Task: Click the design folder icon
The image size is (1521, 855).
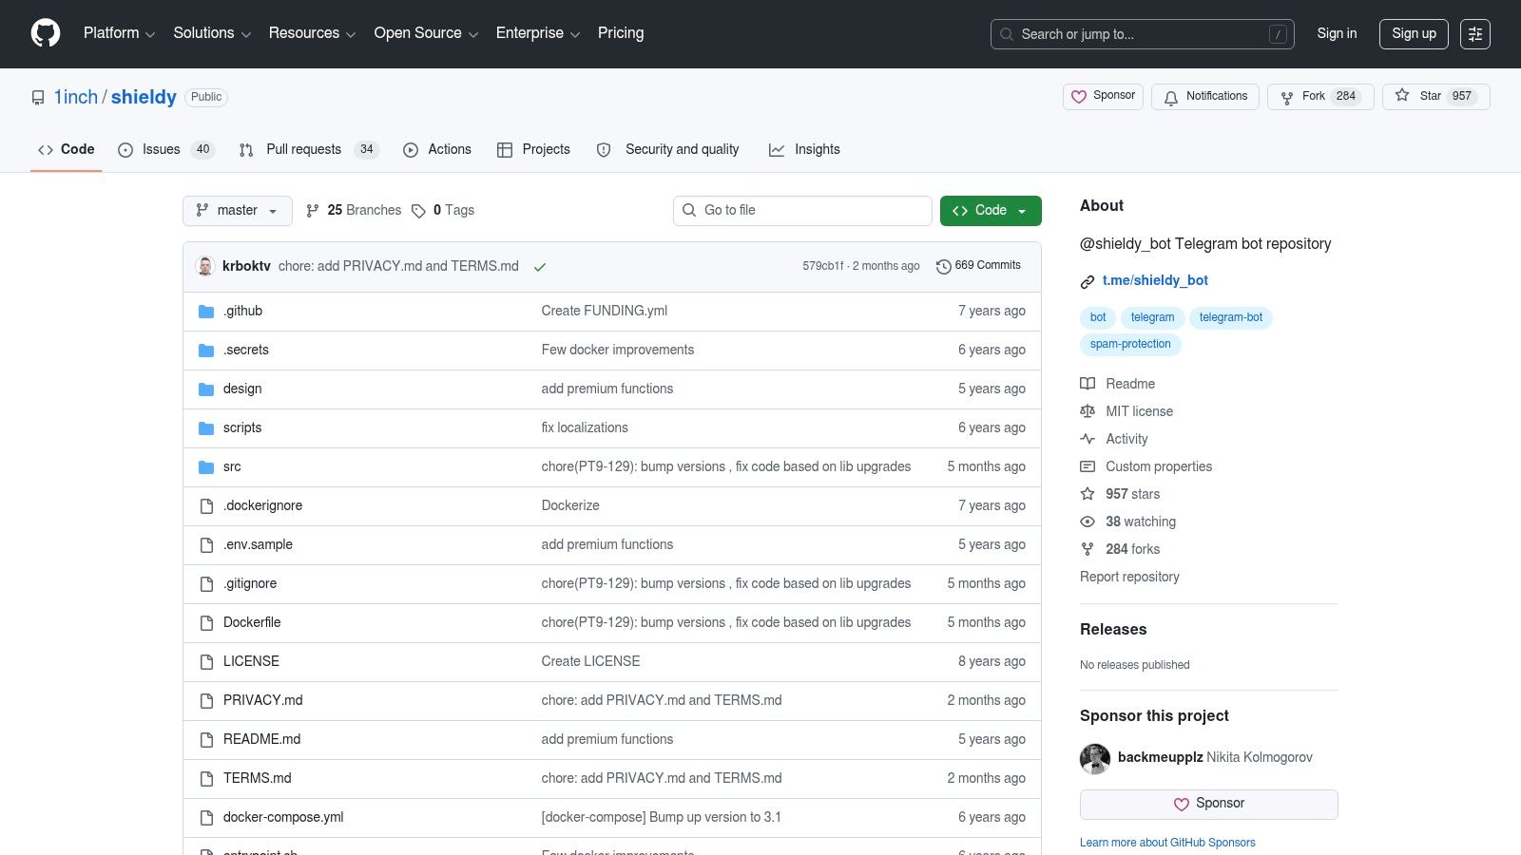Action: [x=206, y=389]
